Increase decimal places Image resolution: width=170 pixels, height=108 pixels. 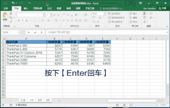tap(94, 22)
